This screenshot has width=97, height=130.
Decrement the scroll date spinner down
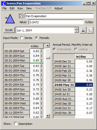click(76, 32)
